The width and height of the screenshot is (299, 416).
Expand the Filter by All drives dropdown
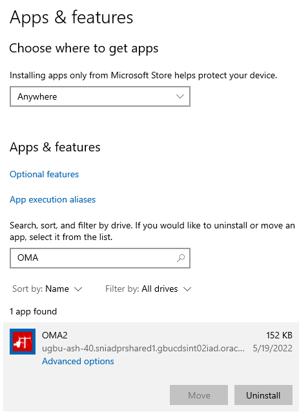(148, 289)
